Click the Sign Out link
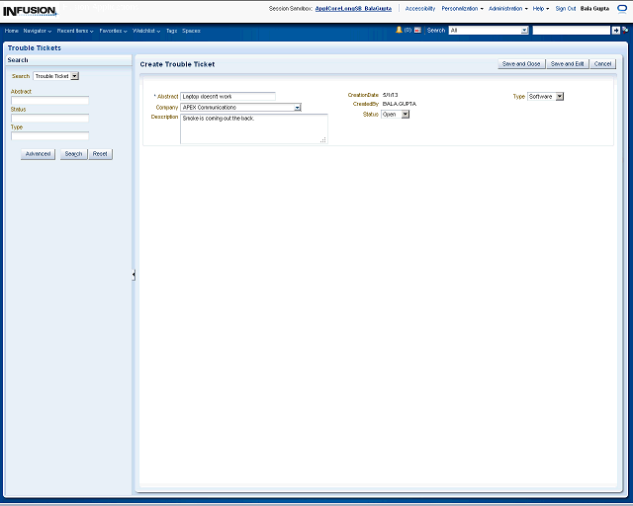The image size is (633, 506). [566, 8]
